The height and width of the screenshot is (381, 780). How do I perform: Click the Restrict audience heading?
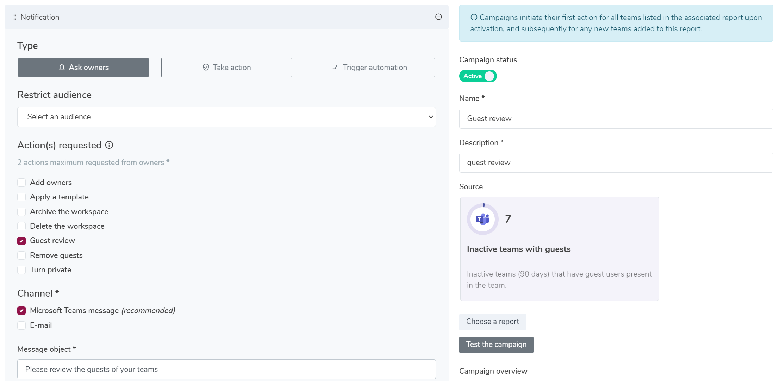click(54, 95)
